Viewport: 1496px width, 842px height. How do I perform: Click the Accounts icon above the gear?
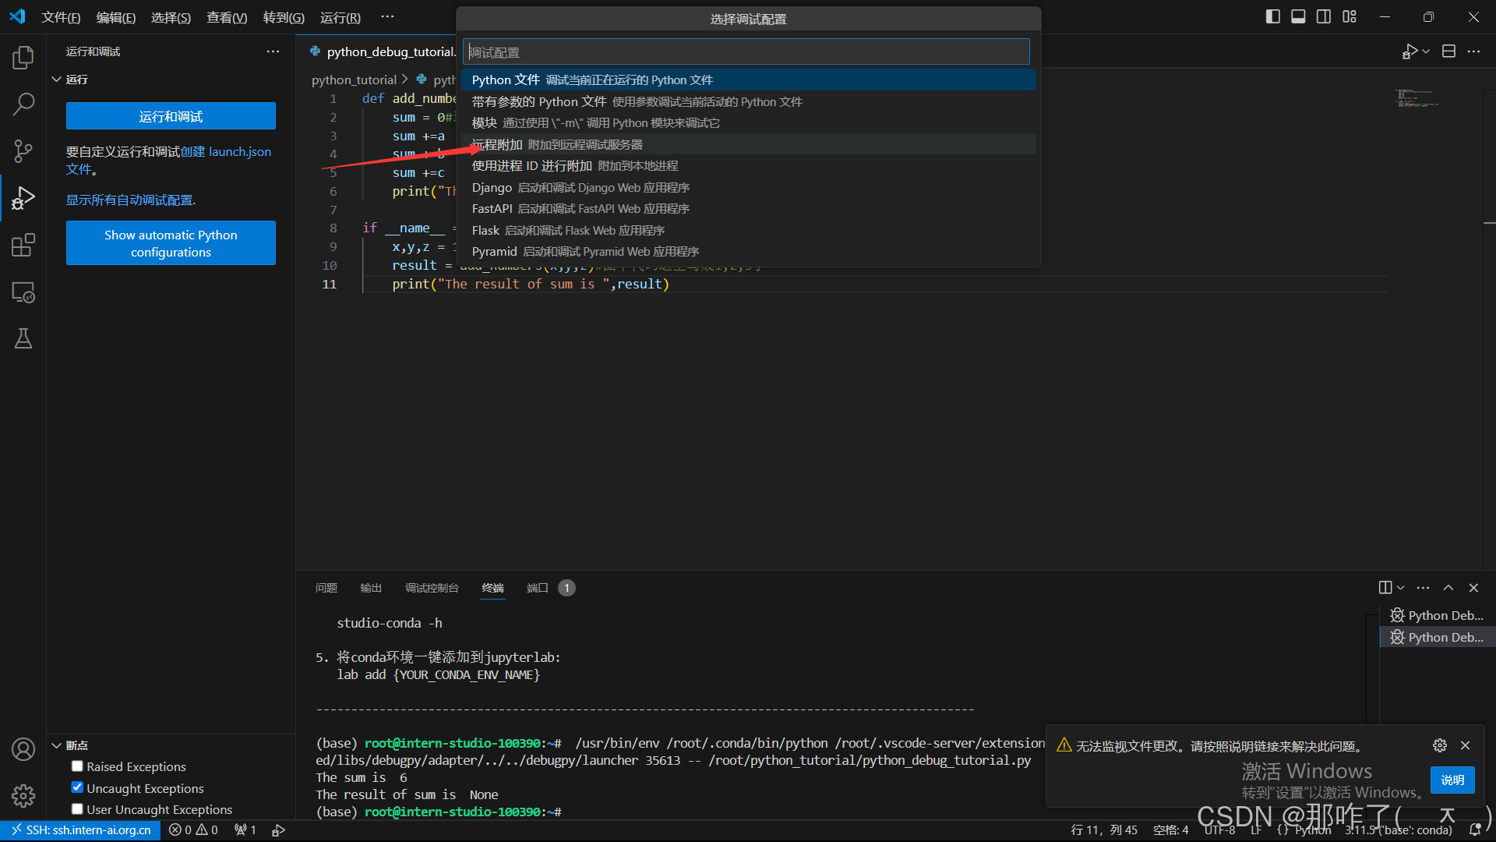23,748
